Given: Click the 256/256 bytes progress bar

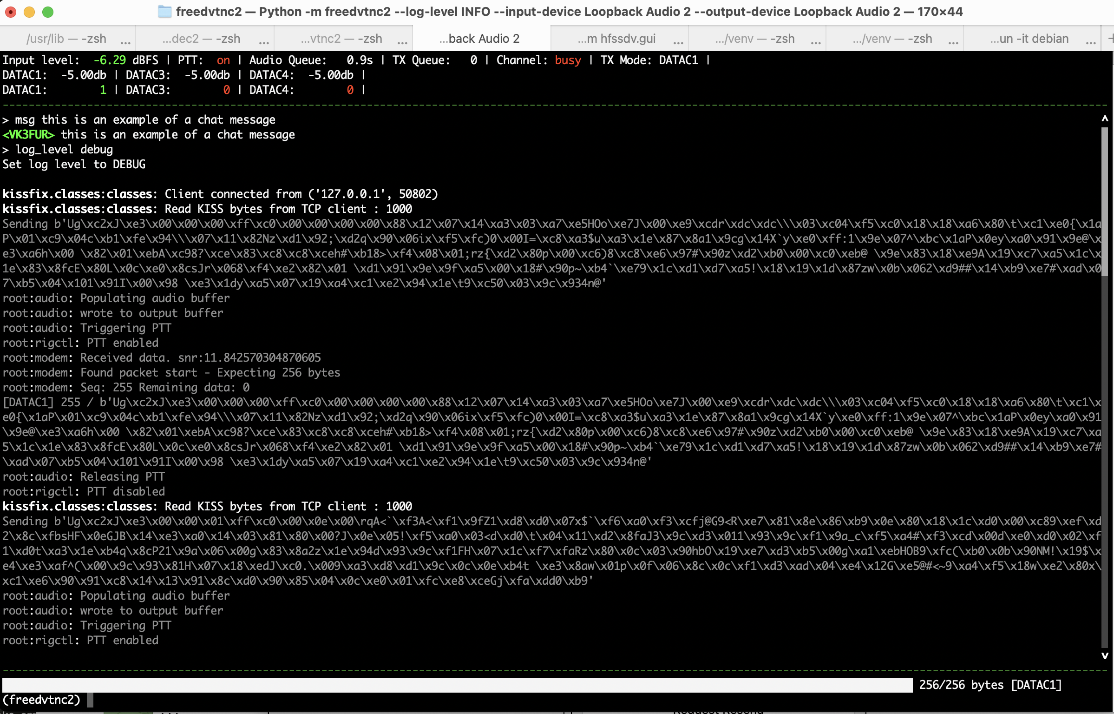Looking at the screenshot, I should click(457, 685).
